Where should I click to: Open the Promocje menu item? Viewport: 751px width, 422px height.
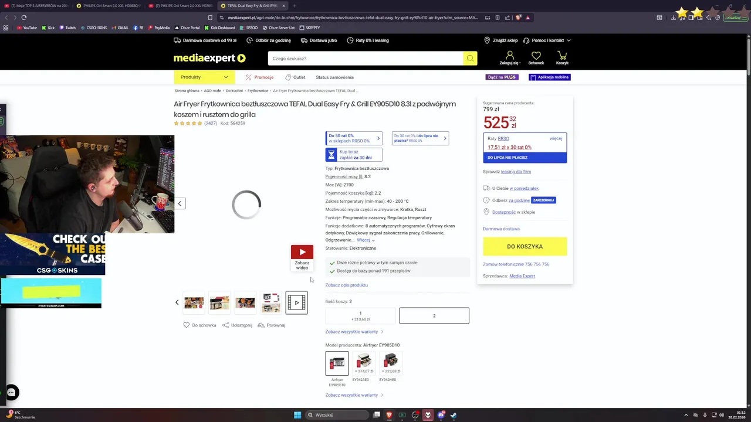[259, 77]
